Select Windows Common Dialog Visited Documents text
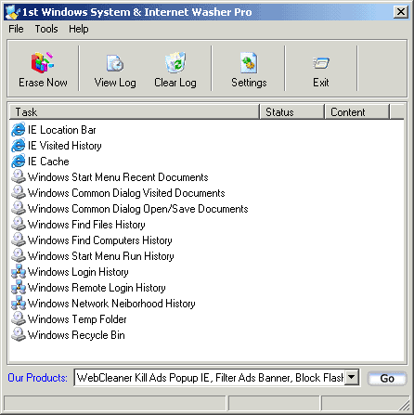Image resolution: width=414 pixels, height=415 pixels. point(126,193)
